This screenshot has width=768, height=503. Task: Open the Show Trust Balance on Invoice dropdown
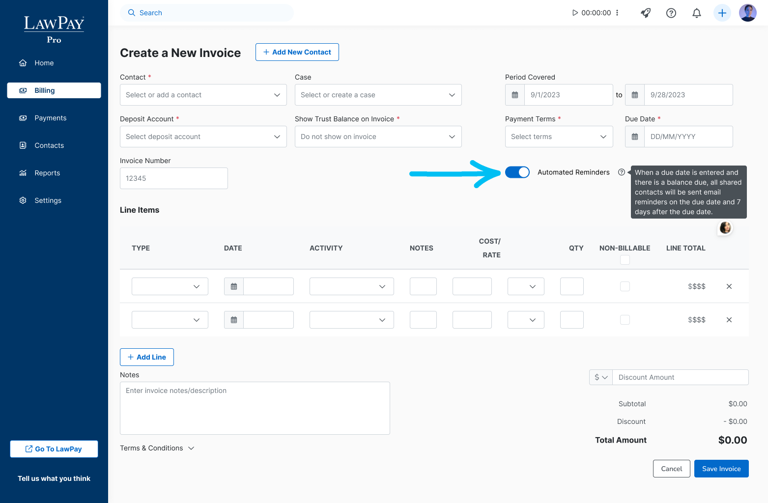[x=378, y=136]
